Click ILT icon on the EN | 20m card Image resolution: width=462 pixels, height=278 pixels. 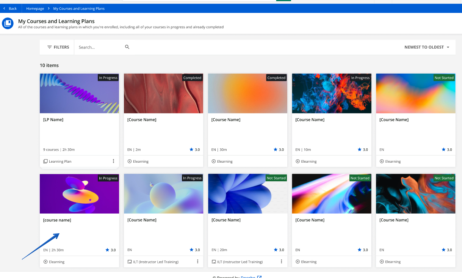pos(214,262)
